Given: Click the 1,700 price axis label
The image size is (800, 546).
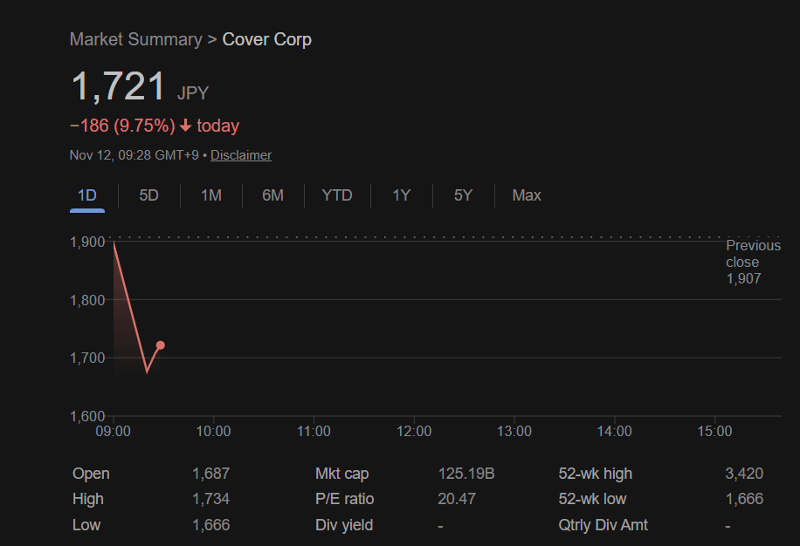Looking at the screenshot, I should point(87,358).
